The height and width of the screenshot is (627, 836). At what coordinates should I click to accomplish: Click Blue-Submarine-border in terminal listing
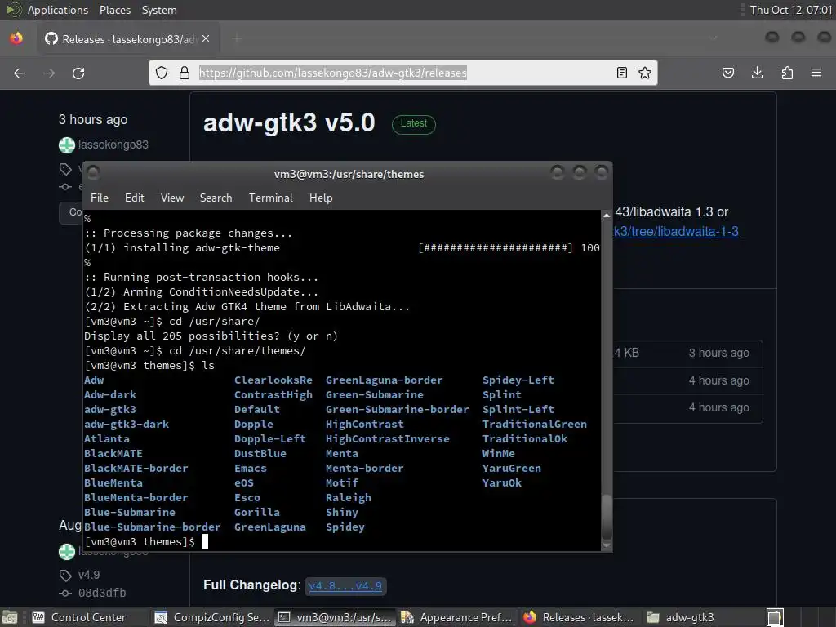(152, 527)
